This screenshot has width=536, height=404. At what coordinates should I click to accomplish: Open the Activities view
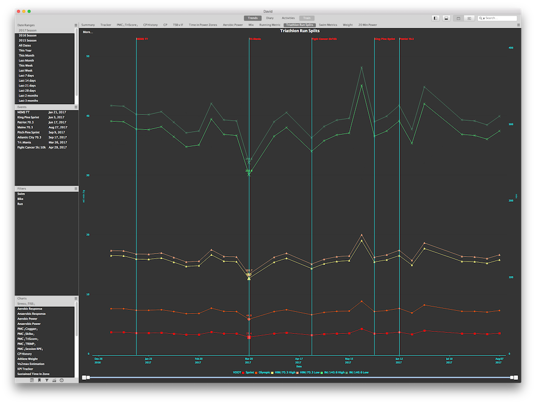click(x=288, y=18)
